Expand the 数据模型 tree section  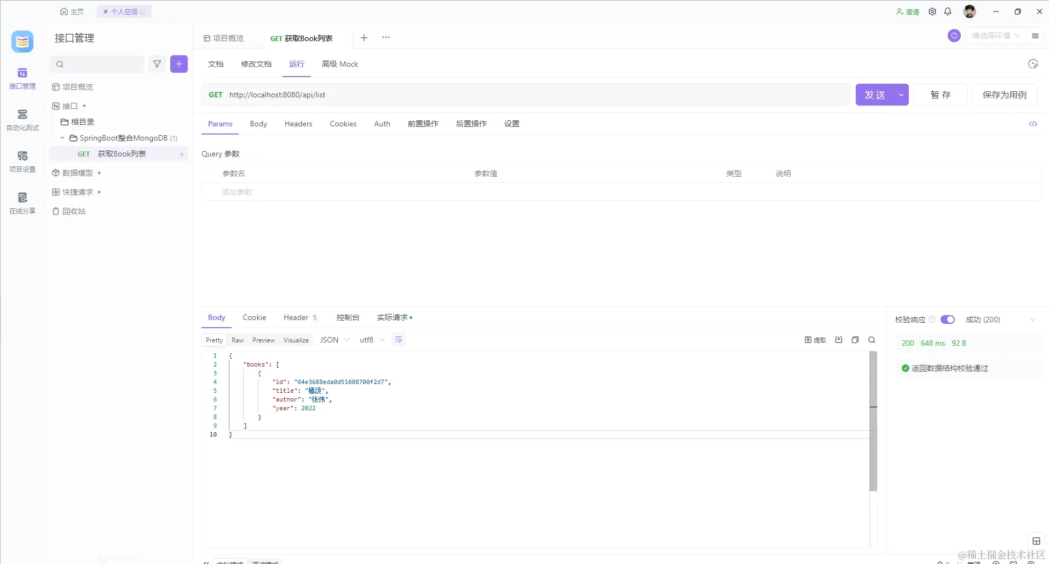(x=99, y=173)
